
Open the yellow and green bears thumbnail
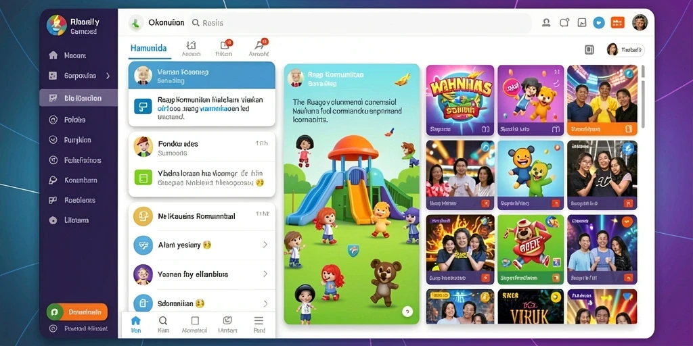pos(531,175)
